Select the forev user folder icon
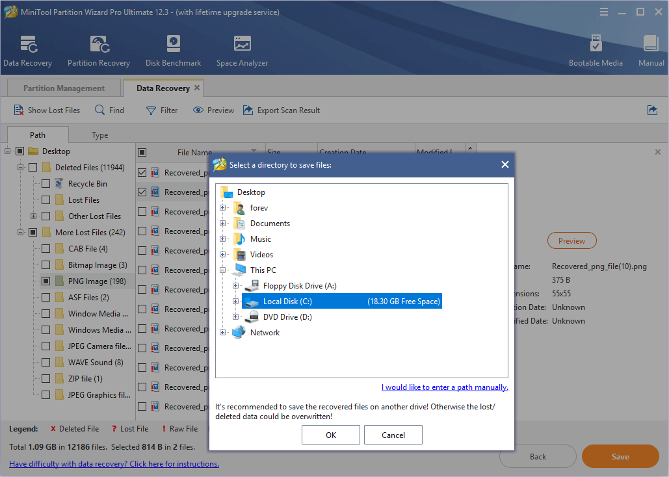The height and width of the screenshot is (477, 669). 240,208
